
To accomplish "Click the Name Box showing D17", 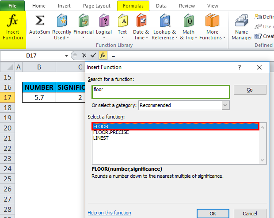I will click(x=31, y=56).
